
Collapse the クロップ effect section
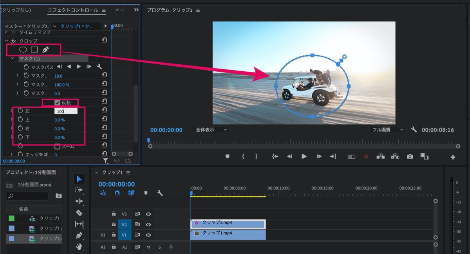(6, 41)
